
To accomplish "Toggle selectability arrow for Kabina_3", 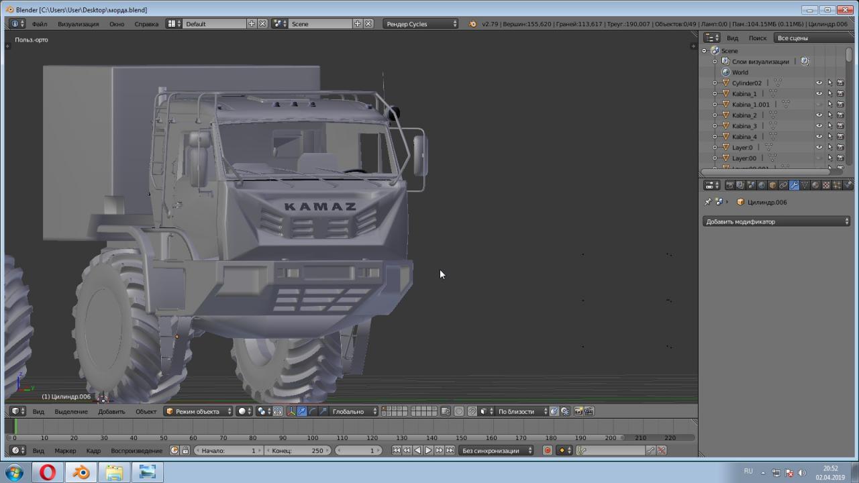I will pyautogui.click(x=829, y=126).
